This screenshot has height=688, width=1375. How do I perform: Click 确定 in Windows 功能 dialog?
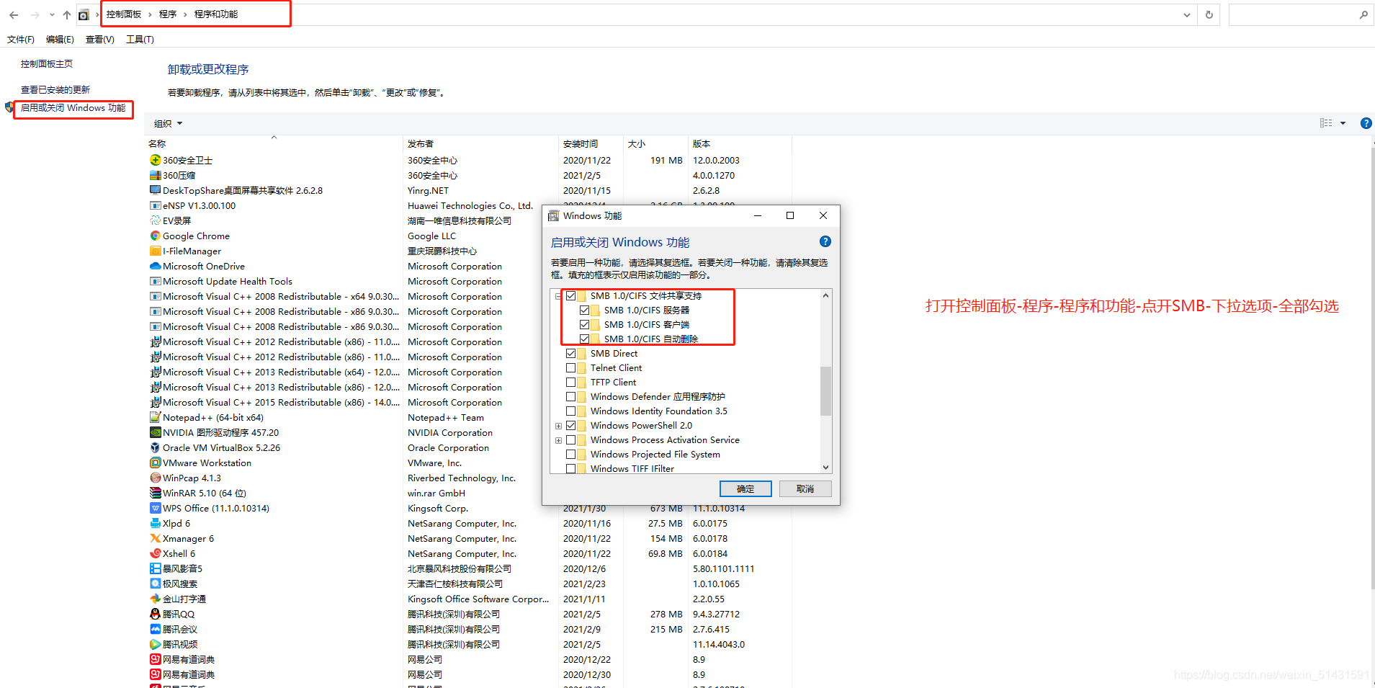point(745,489)
